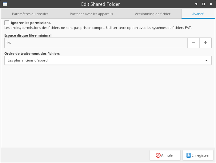216x163 pixels.
Task: Save changes with the Enregistrer button
Action: pyautogui.click(x=198, y=155)
